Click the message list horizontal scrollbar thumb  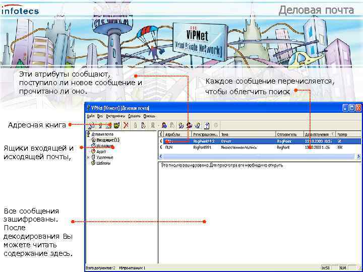259,157
